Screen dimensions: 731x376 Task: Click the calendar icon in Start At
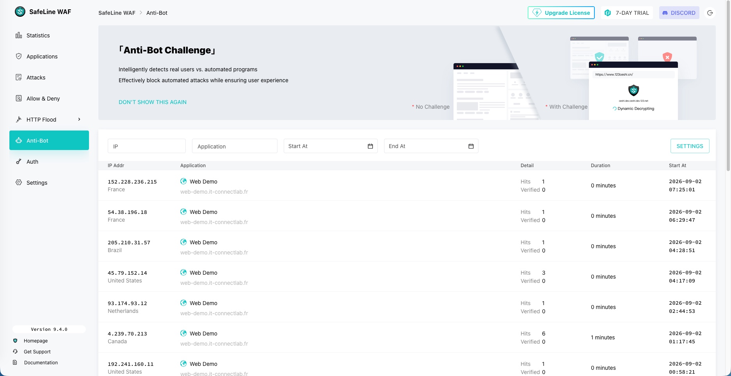click(x=370, y=146)
